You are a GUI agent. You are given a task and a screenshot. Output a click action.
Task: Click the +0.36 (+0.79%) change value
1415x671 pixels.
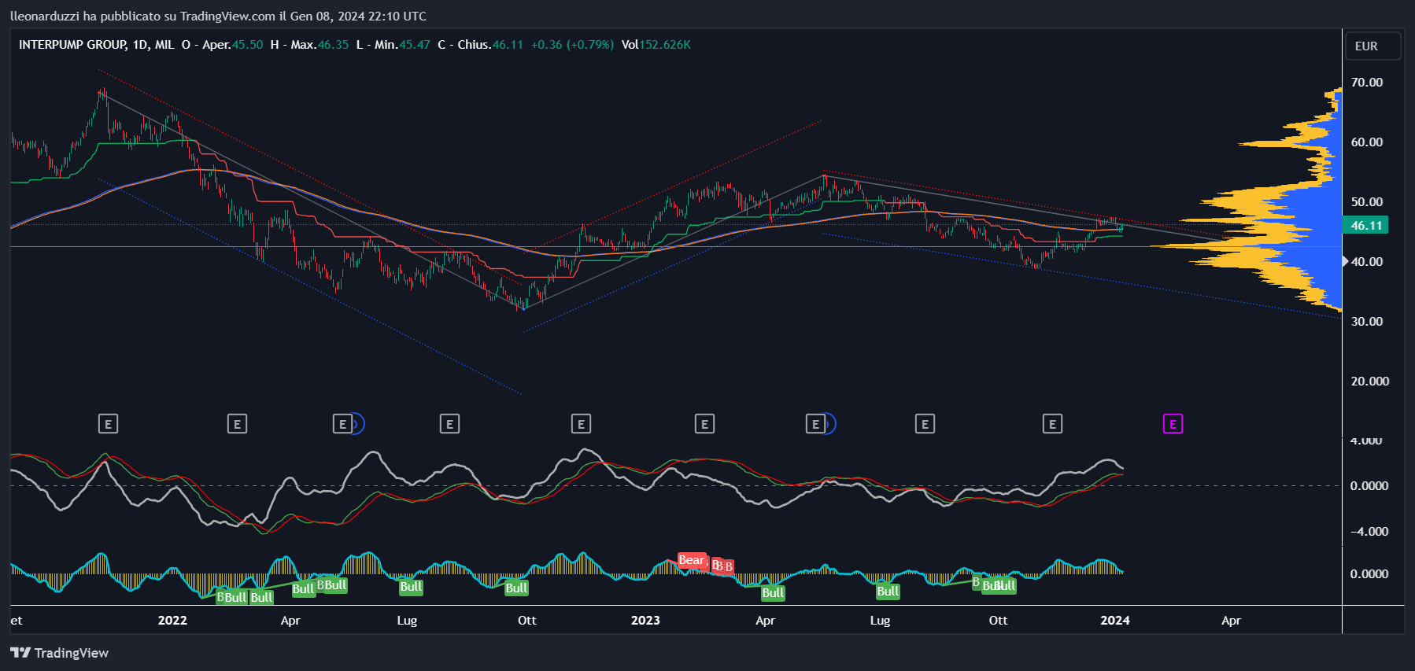point(572,45)
